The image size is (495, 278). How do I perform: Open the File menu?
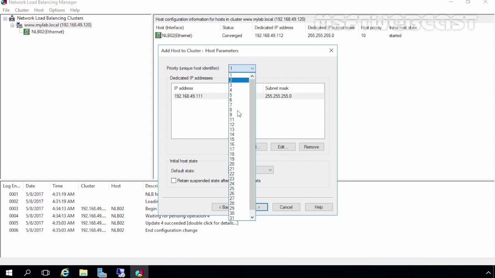coord(6,10)
